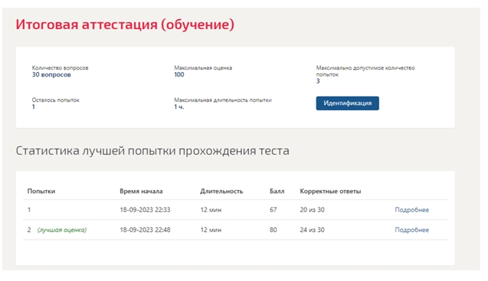488x281 pixels.
Task: Click the Длительность column header
Action: click(221, 191)
